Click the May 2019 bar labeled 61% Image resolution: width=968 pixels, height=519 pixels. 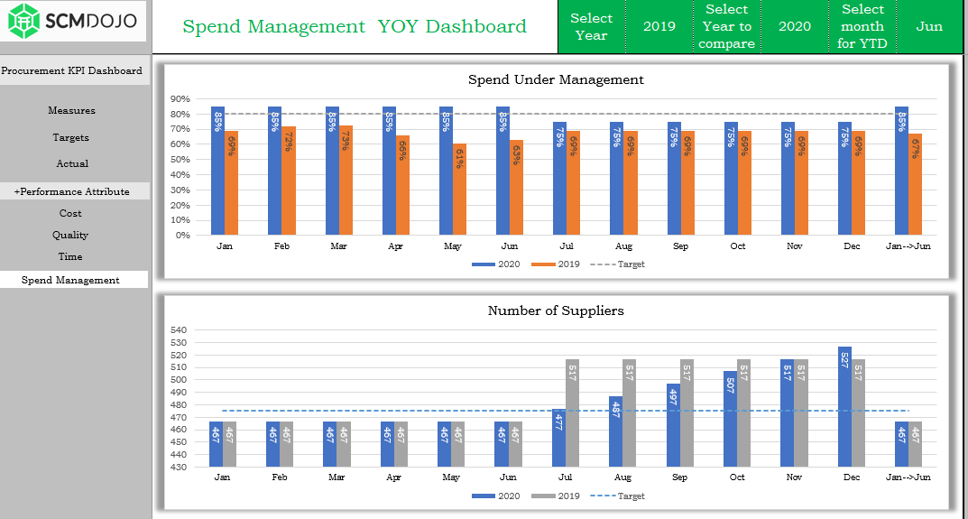click(x=458, y=189)
